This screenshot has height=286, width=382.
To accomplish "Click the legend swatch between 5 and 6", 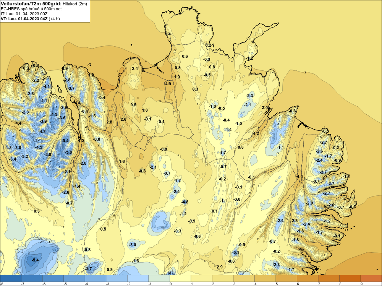I will [x=286, y=278].
